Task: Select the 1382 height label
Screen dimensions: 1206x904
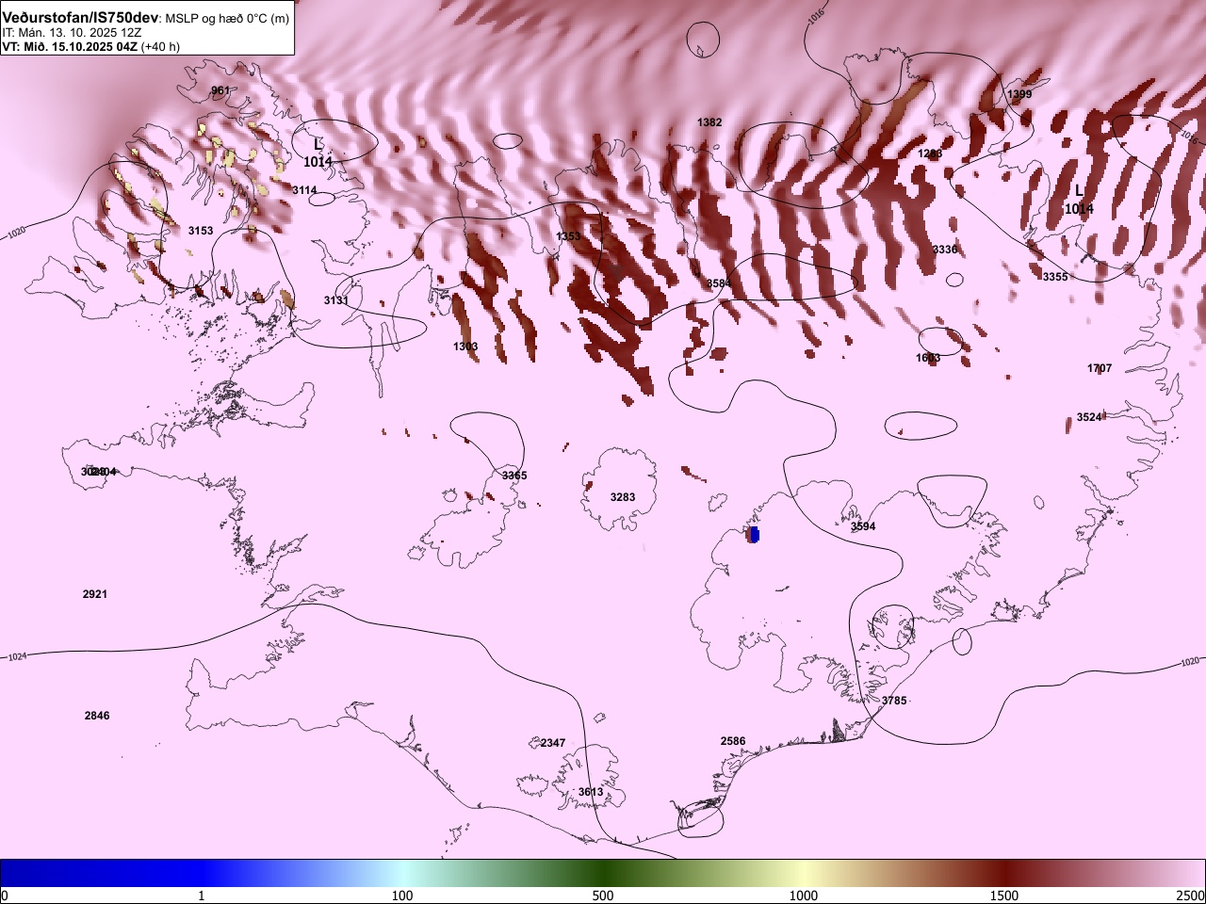Action: coord(709,122)
